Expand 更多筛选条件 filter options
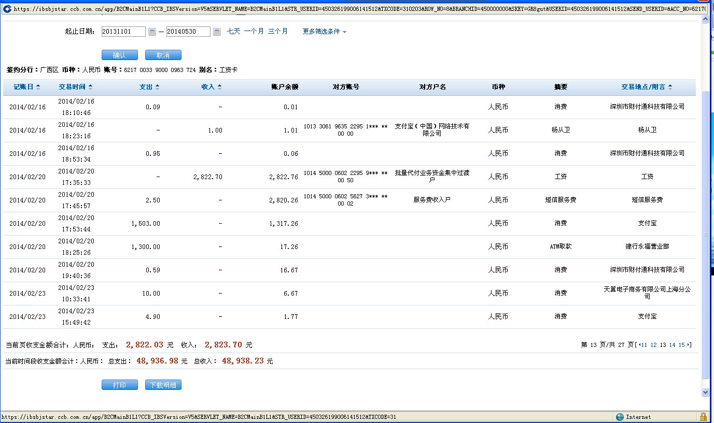 tap(325, 32)
